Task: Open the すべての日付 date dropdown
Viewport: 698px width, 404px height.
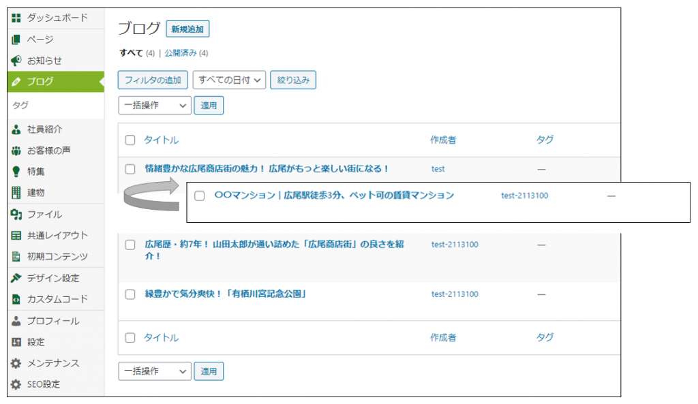Action: coord(229,80)
